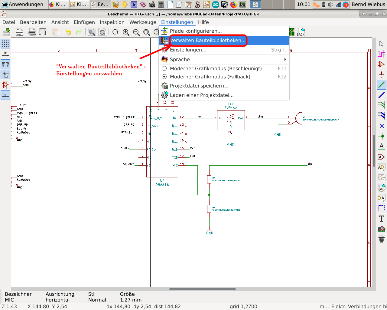Choose Pfade konfigurieren from menu
Screen dimensions: 387x310
[x=224, y=31]
